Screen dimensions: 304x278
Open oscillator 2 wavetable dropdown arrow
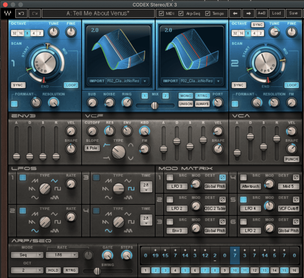pyautogui.click(x=218, y=81)
